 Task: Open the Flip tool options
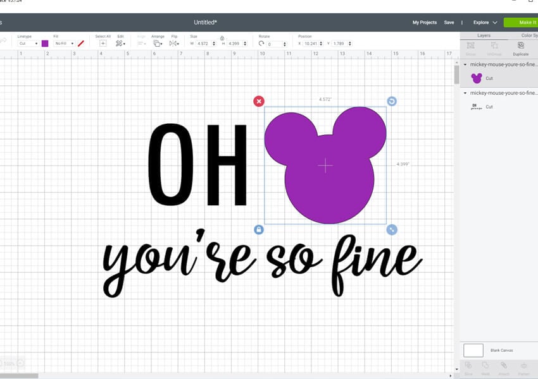click(x=174, y=44)
